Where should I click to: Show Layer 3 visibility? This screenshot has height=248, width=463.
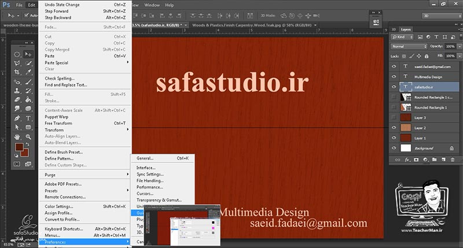coord(394,117)
